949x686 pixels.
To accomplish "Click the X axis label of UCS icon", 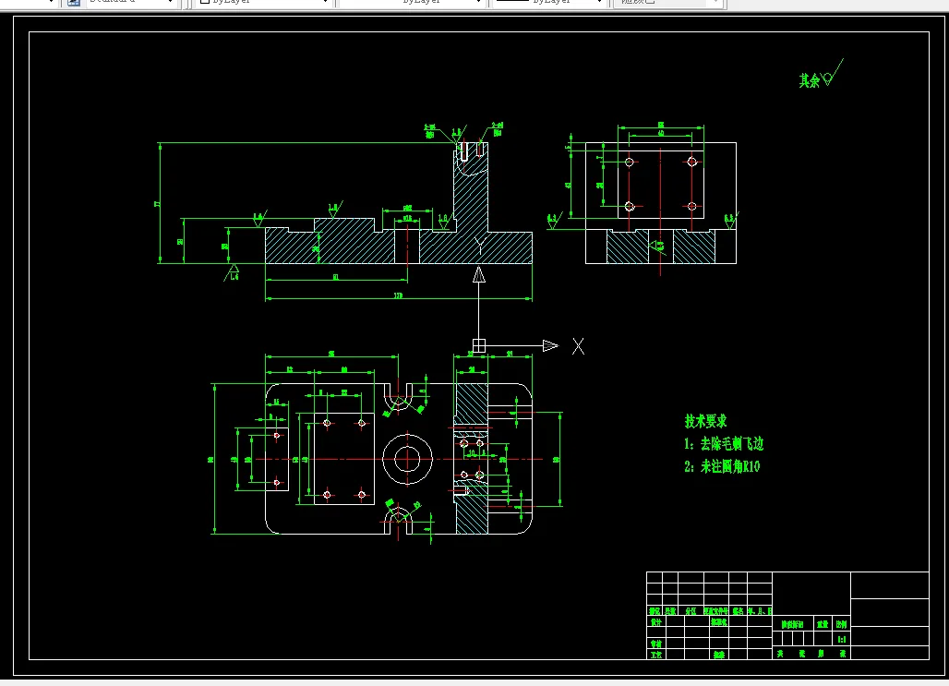I will (578, 346).
